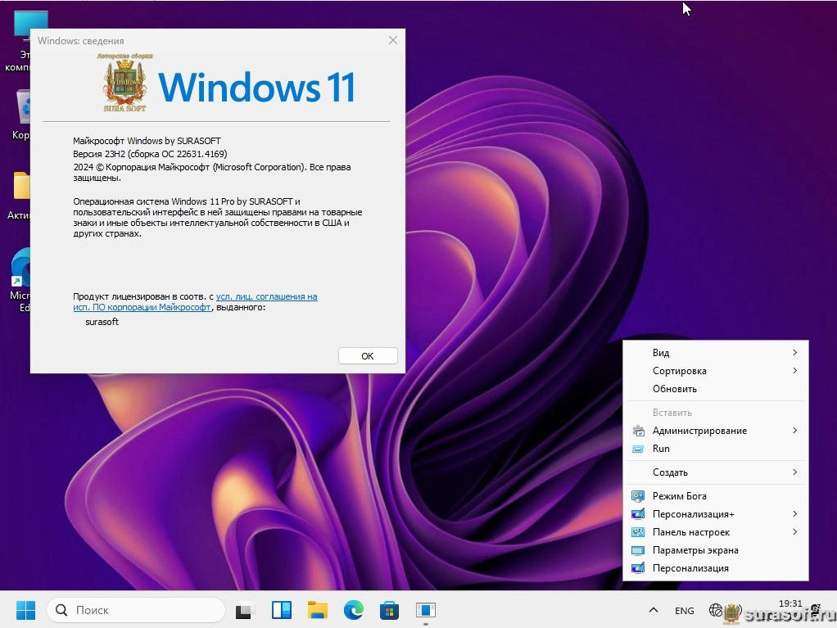Show hidden system tray icons
837x628 pixels.
tap(653, 611)
